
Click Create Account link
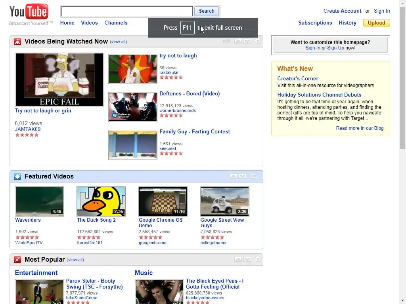click(342, 11)
